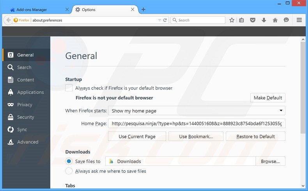308x191 pixels.
Task: Click the reload page icon
Action: 165,20
